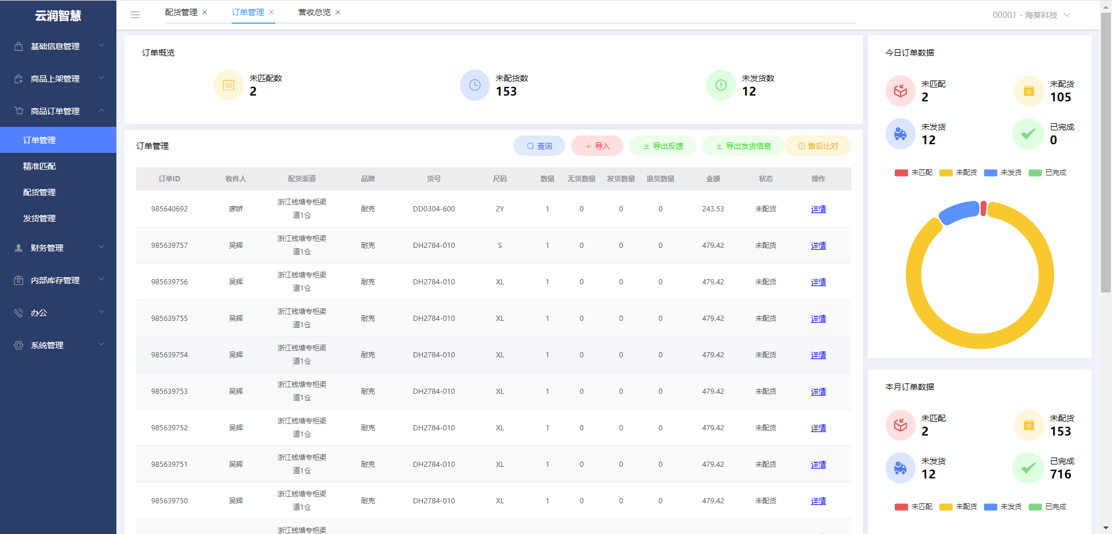This screenshot has height=534, width=1112.
Task: Click today's 未匹配 red box icon
Action: pos(901,91)
